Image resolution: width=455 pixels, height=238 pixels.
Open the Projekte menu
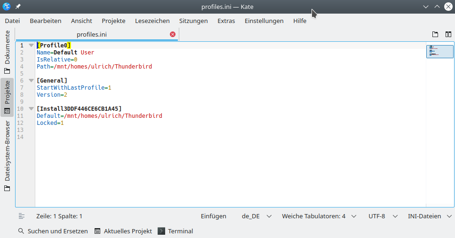click(113, 21)
